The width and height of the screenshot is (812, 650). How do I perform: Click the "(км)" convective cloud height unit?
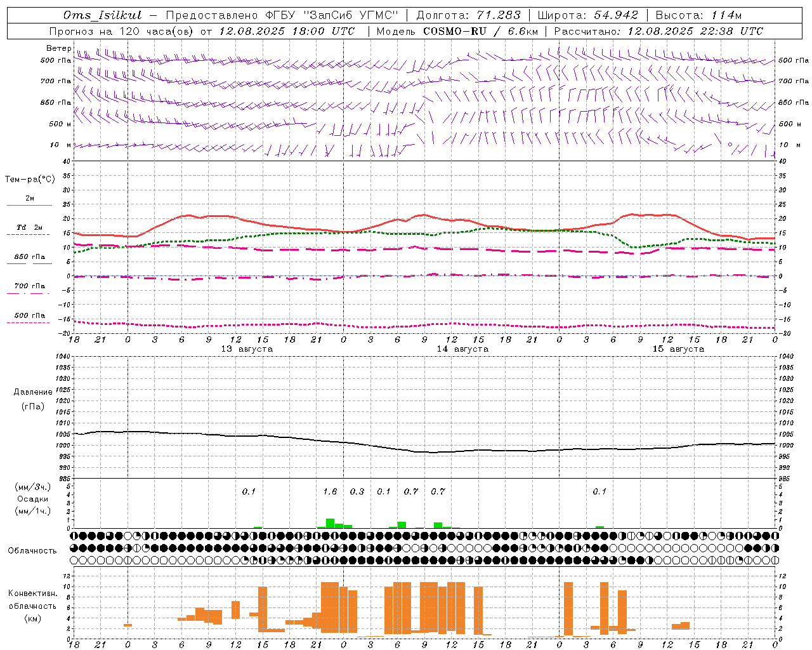(x=33, y=618)
